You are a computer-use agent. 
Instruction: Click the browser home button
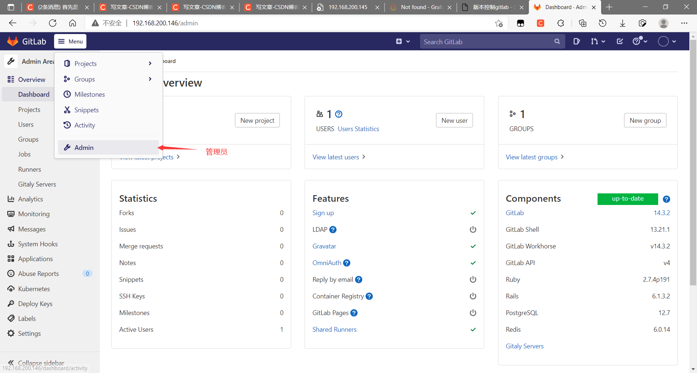click(x=73, y=23)
